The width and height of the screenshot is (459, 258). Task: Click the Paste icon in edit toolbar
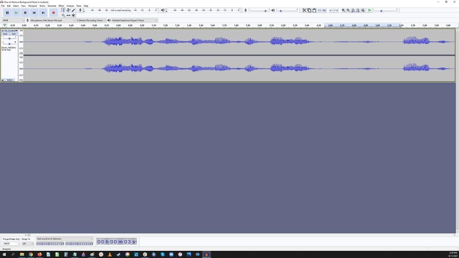314,10
